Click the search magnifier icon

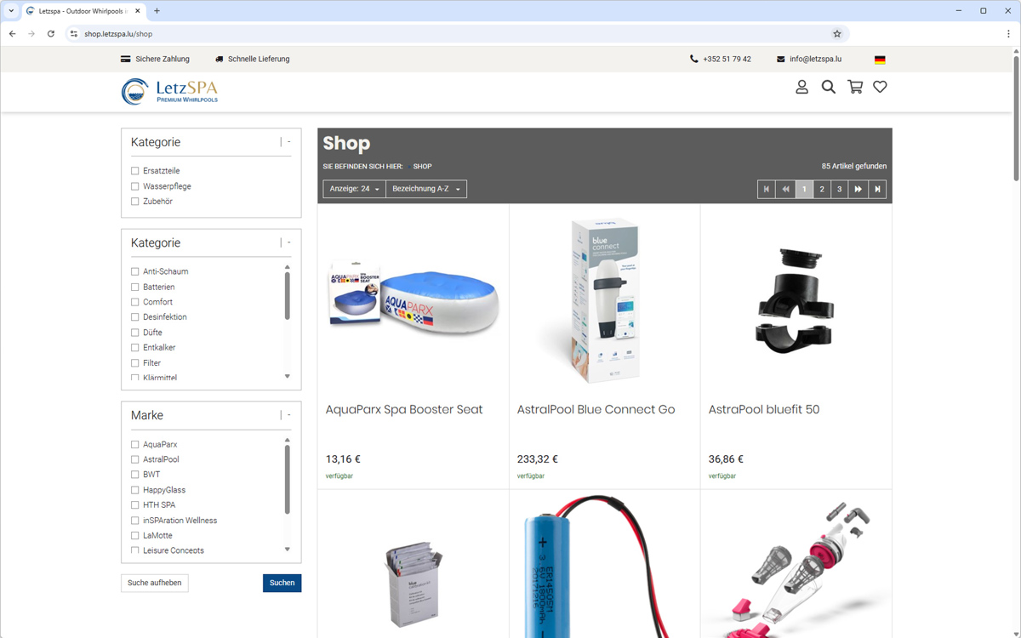[828, 87]
